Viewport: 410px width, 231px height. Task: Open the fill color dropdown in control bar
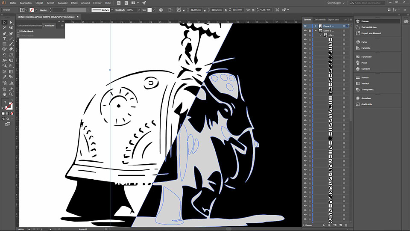point(26,10)
